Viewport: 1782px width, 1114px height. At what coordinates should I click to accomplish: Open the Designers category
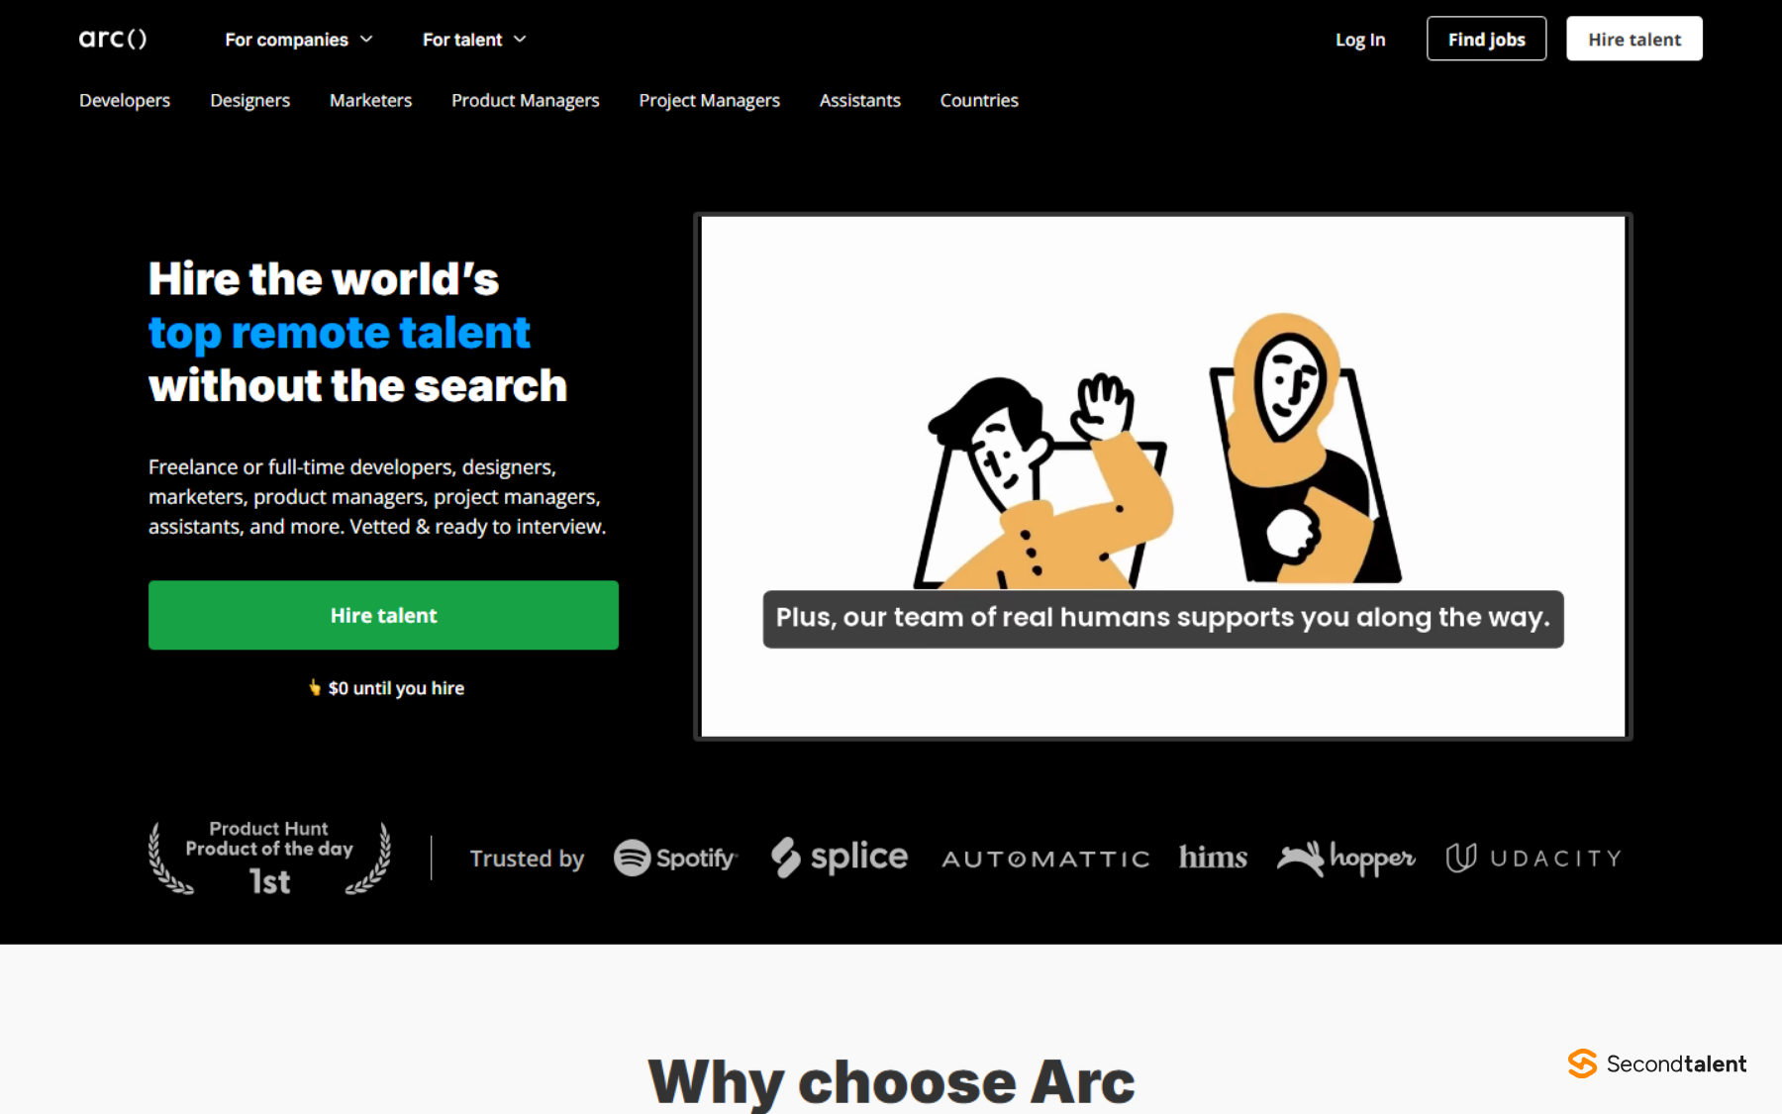[249, 100]
